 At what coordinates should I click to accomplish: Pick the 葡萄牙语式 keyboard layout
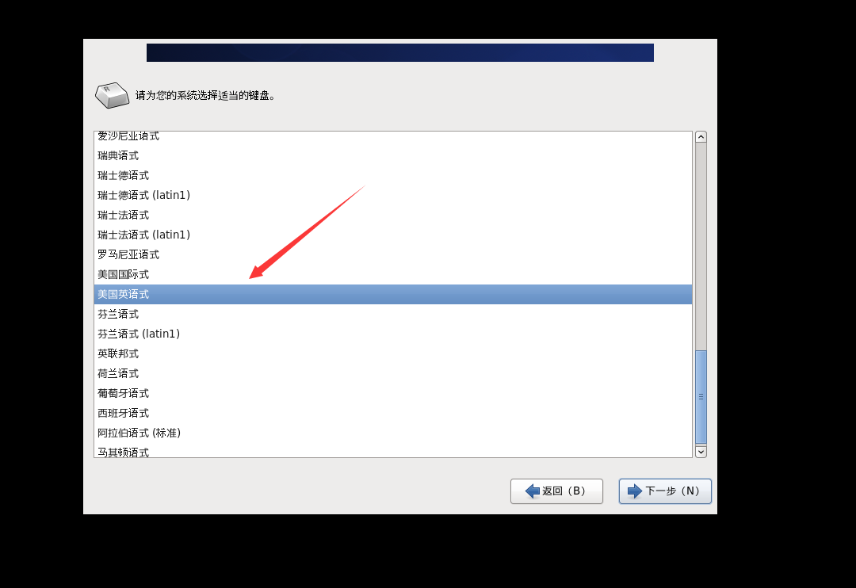pos(393,394)
